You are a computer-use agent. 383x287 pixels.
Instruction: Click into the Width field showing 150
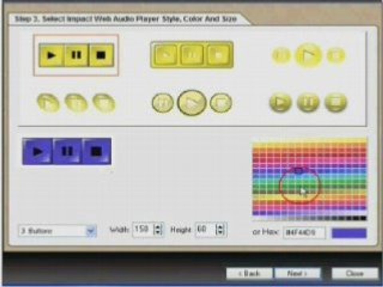tap(144, 230)
